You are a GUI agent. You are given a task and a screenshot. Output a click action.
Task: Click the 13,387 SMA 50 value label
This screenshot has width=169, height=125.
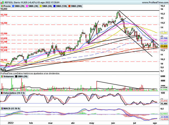click(164, 33)
